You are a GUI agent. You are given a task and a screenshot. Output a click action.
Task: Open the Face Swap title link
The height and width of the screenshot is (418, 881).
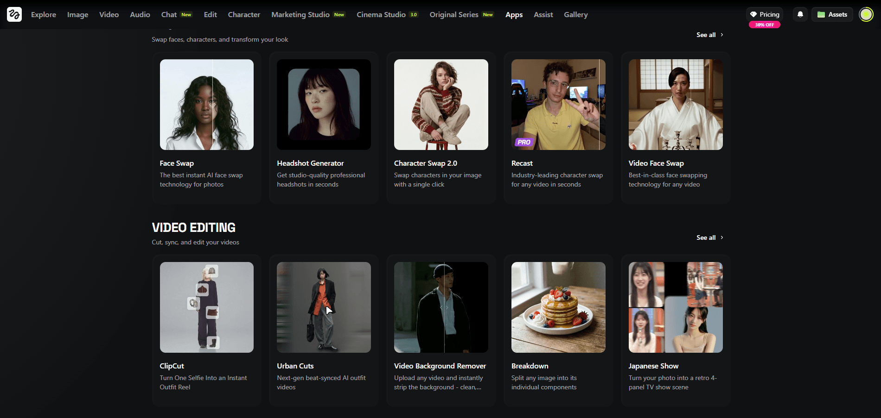[177, 163]
